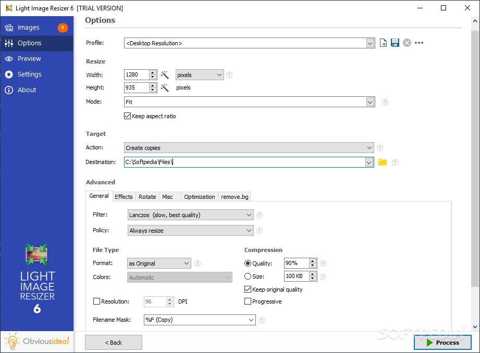The height and width of the screenshot is (353, 480).
Task: Open help for the resize Mode
Action: (385, 102)
